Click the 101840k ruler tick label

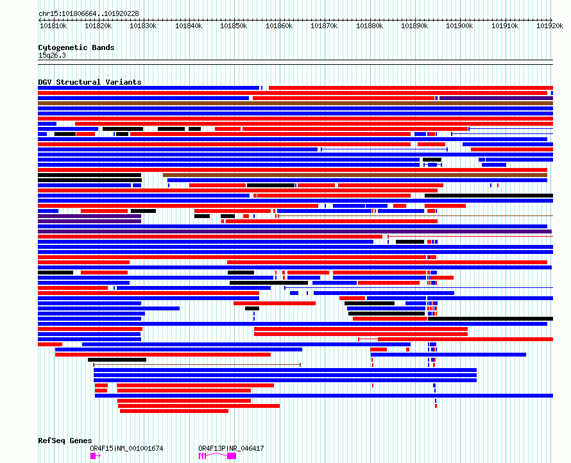(189, 26)
